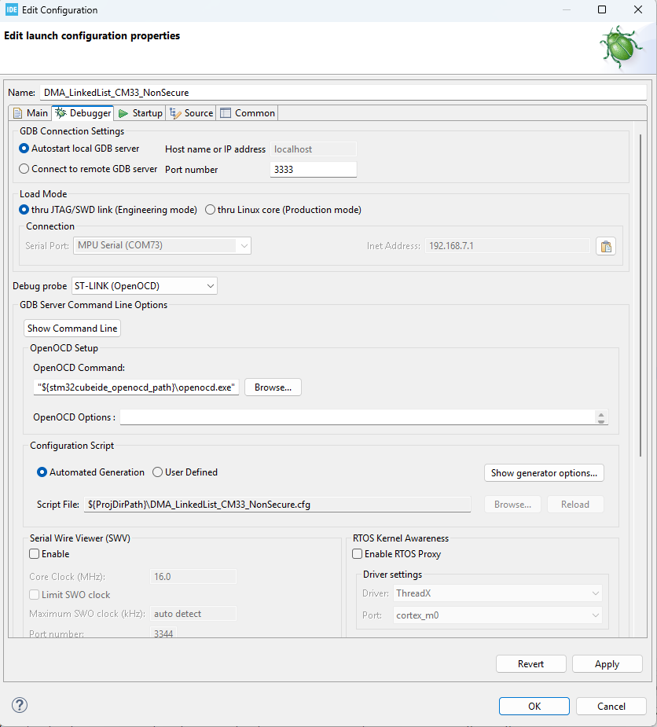Open the help question mark icon
657x727 pixels.
[20, 705]
